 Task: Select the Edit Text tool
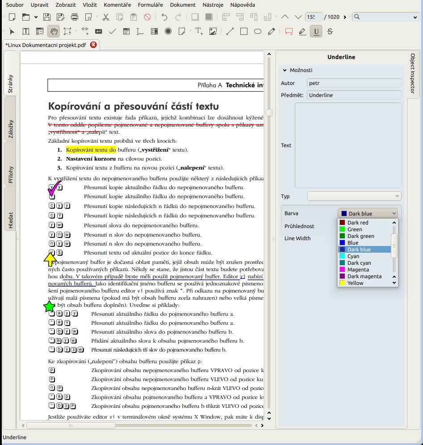(26, 31)
